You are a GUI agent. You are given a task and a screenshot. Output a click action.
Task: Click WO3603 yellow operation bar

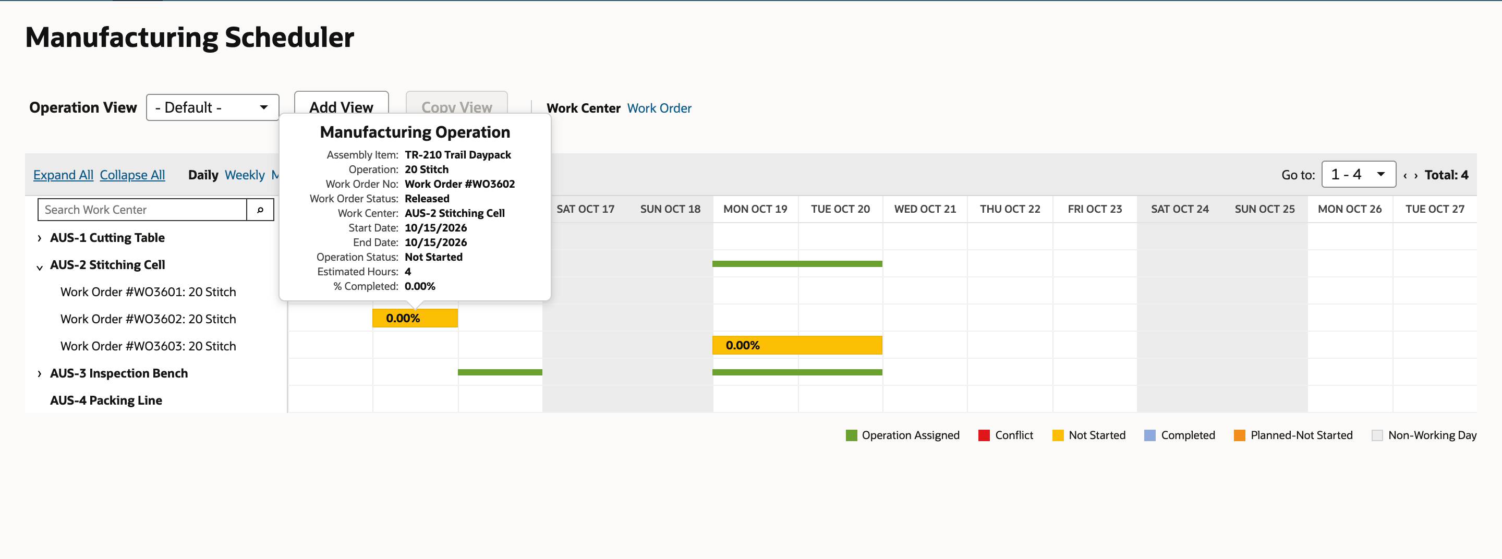pos(797,345)
